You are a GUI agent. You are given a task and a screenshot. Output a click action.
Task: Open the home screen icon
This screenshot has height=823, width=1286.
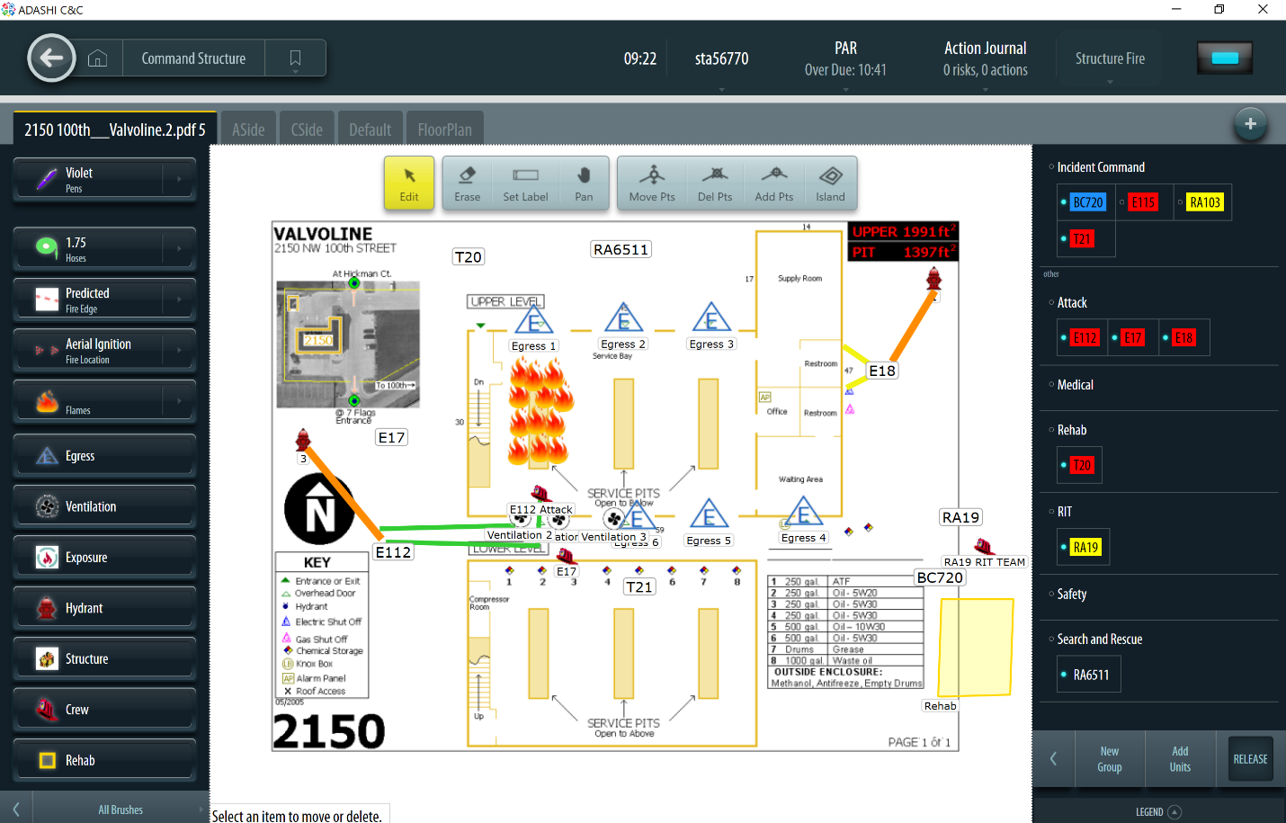(x=98, y=58)
